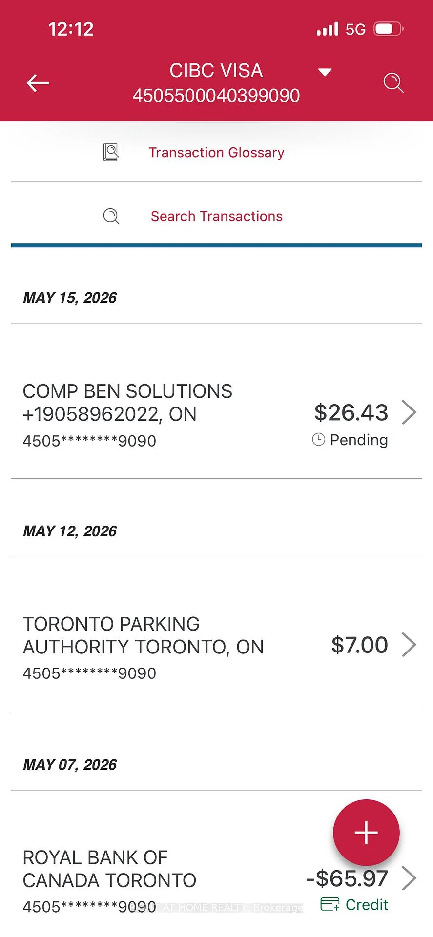433x937 pixels.
Task: Tap the $26.43 pending amount
Action: [351, 412]
